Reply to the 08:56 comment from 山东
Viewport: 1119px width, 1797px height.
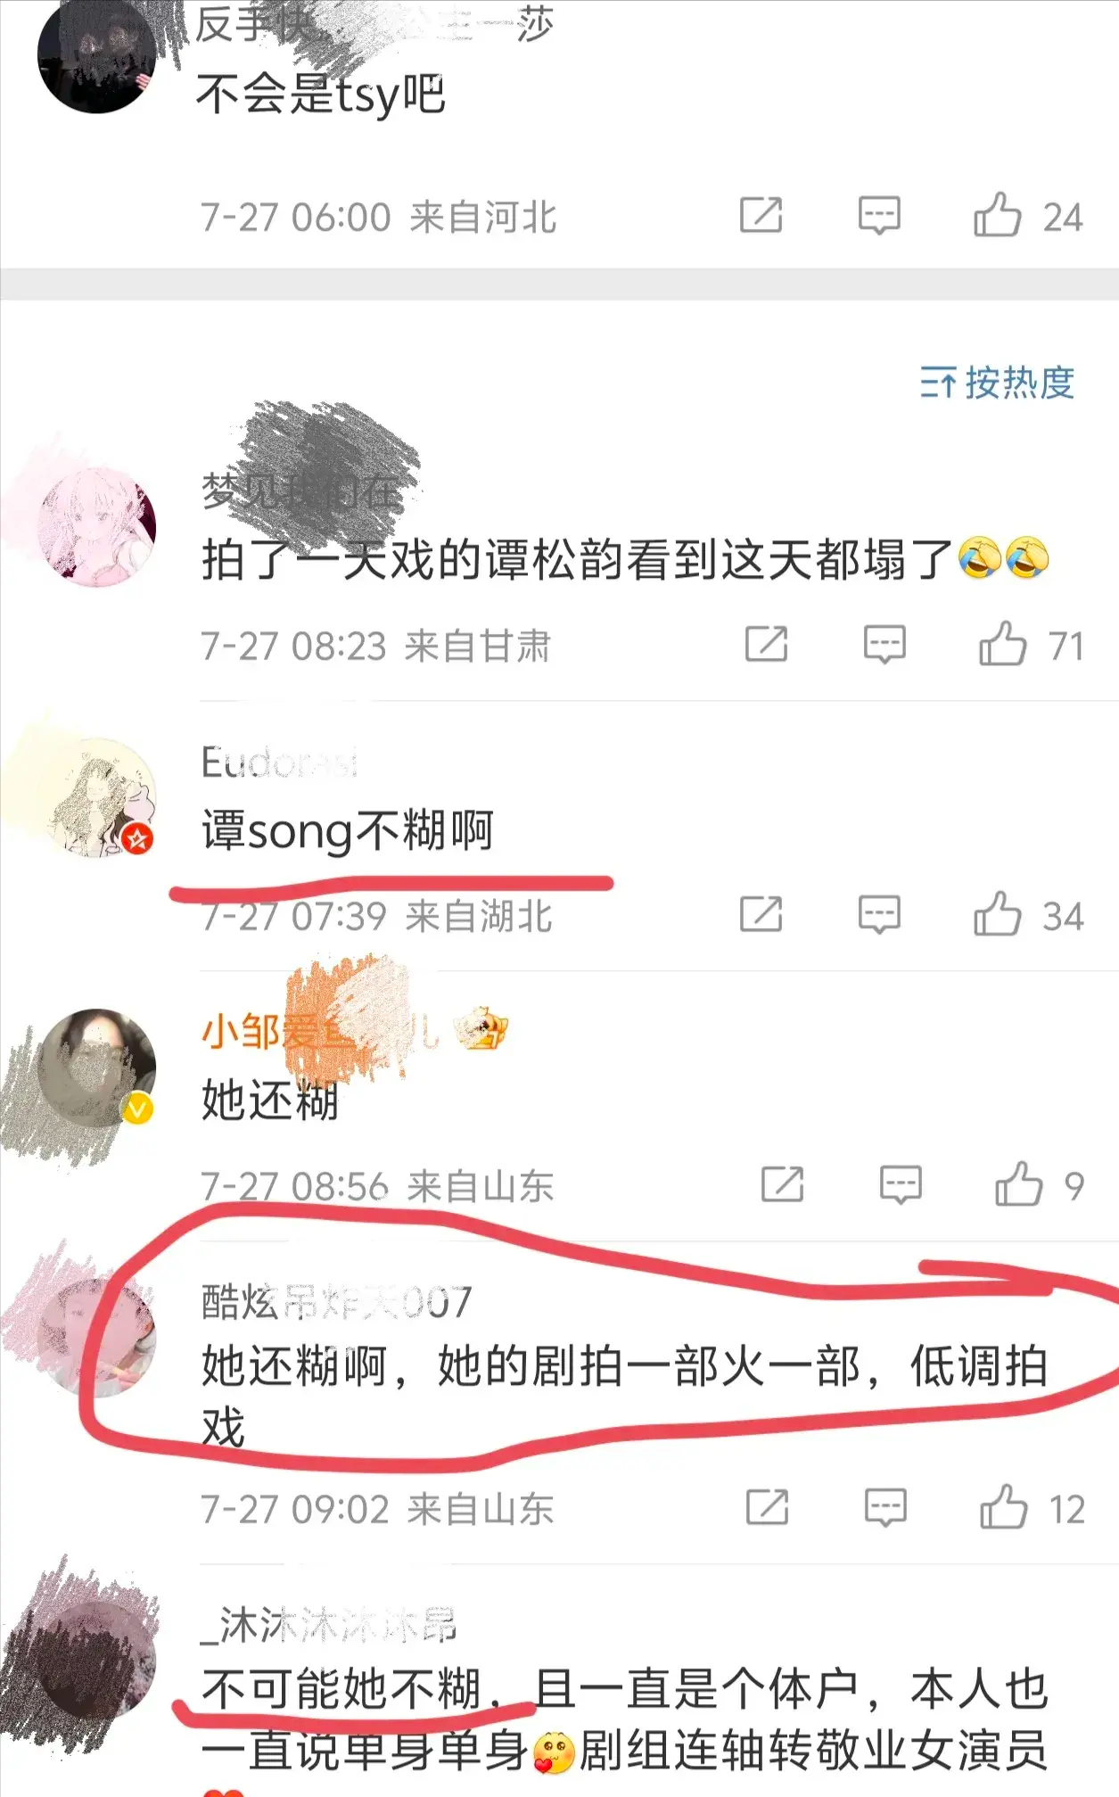pyautogui.click(x=901, y=1185)
